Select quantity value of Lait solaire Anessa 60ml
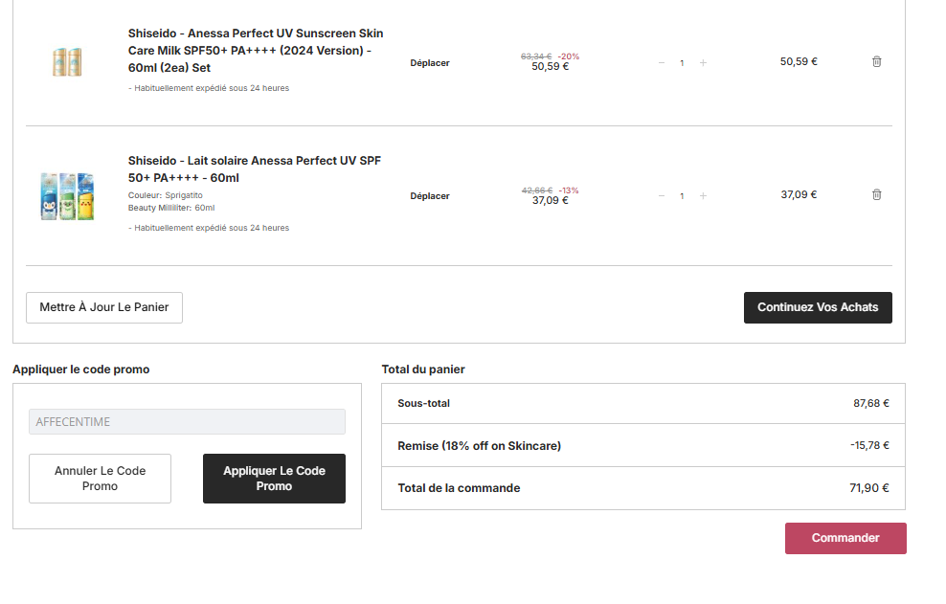The image size is (946, 604). [x=683, y=196]
